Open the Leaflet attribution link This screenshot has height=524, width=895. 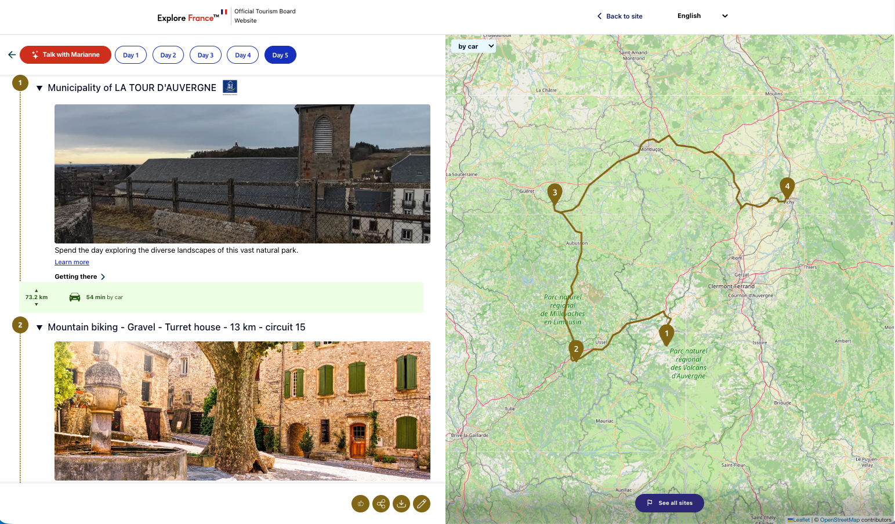(x=799, y=520)
